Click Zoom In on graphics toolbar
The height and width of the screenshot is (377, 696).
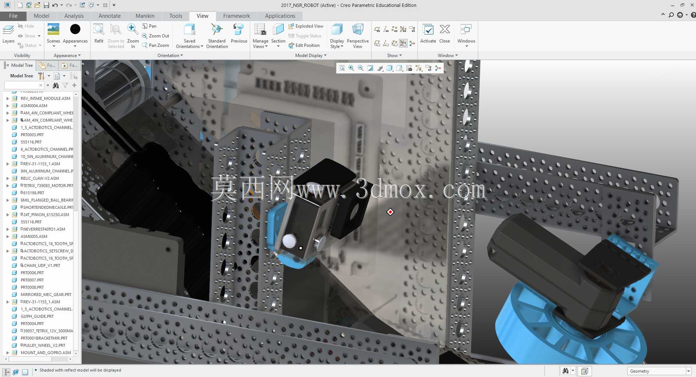[x=351, y=68]
